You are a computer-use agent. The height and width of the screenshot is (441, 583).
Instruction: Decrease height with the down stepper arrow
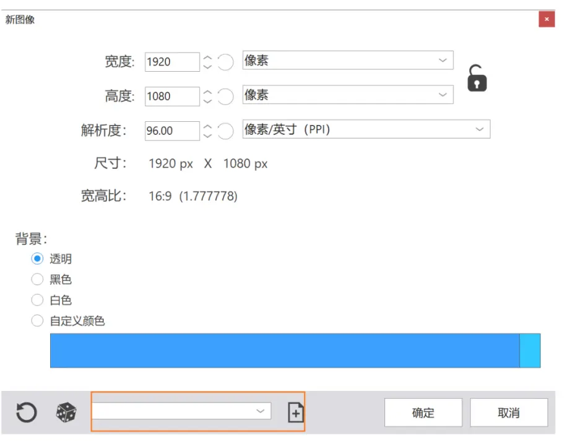click(207, 101)
